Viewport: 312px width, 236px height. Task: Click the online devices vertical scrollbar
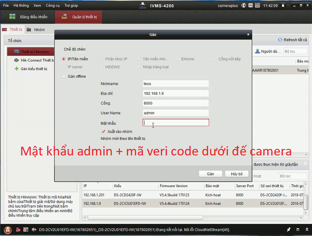tap(306, 202)
